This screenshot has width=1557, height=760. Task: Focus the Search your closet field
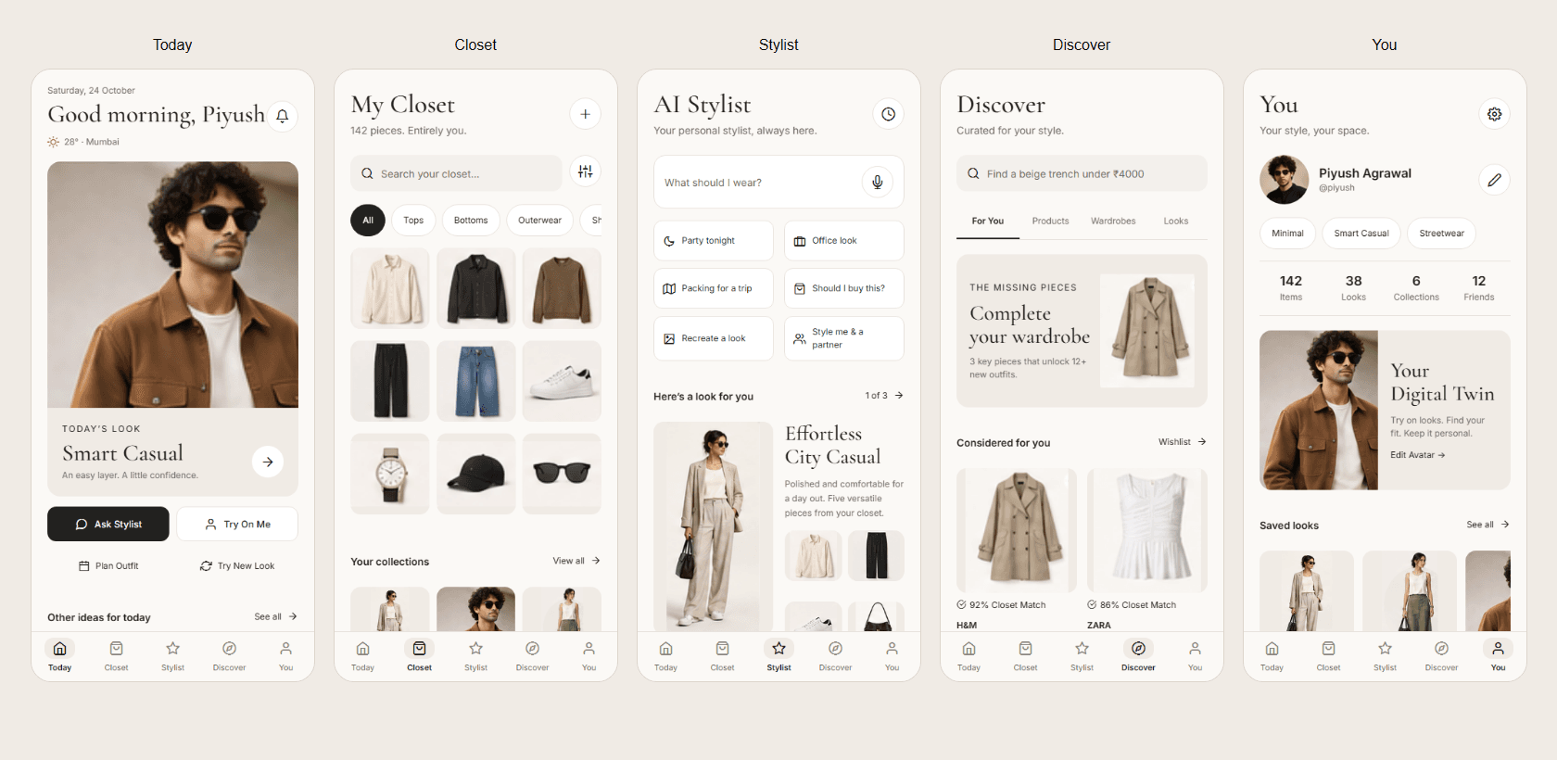tap(456, 173)
